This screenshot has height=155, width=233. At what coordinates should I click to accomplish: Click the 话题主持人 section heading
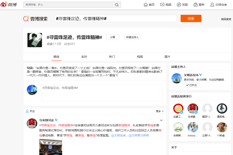[x=178, y=67]
